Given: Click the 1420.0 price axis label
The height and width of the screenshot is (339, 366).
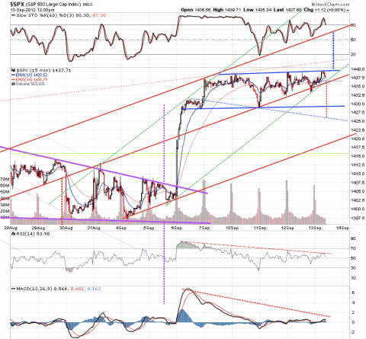Looking at the screenshot, I should coord(358,139).
